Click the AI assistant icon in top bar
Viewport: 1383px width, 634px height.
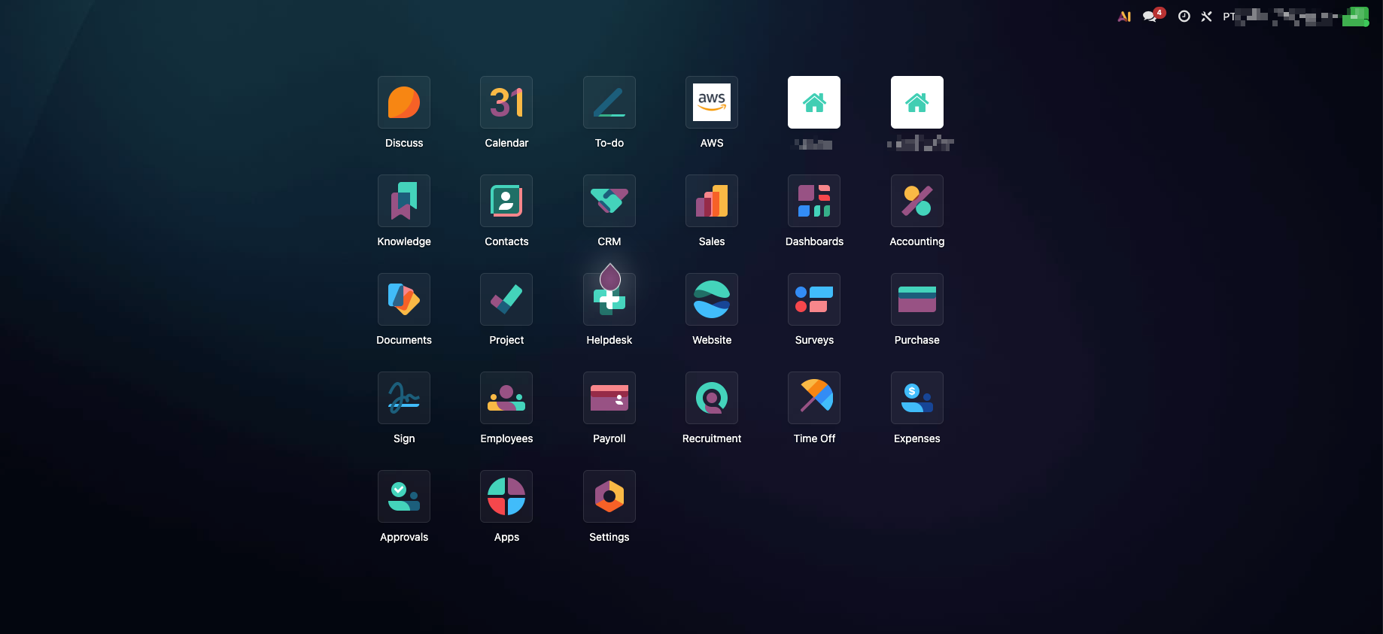tap(1124, 17)
